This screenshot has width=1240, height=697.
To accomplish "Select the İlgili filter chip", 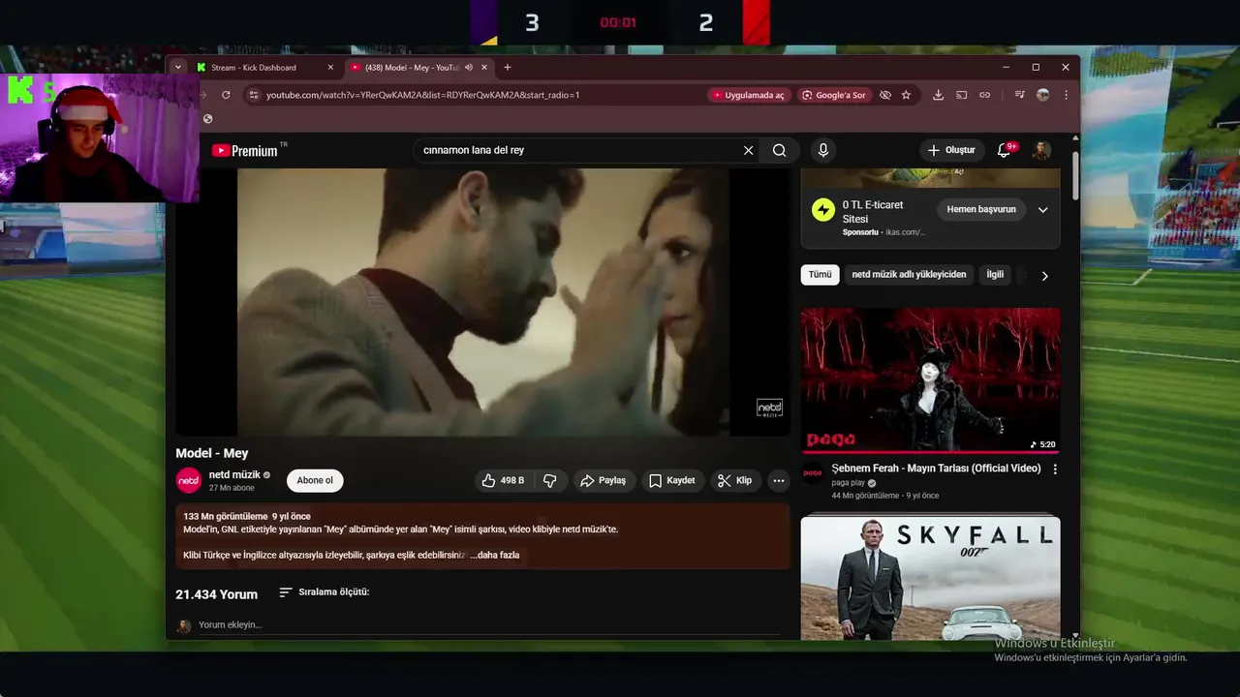I will (x=995, y=275).
